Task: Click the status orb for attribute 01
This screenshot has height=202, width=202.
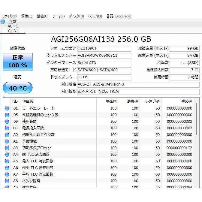Action: (7, 108)
